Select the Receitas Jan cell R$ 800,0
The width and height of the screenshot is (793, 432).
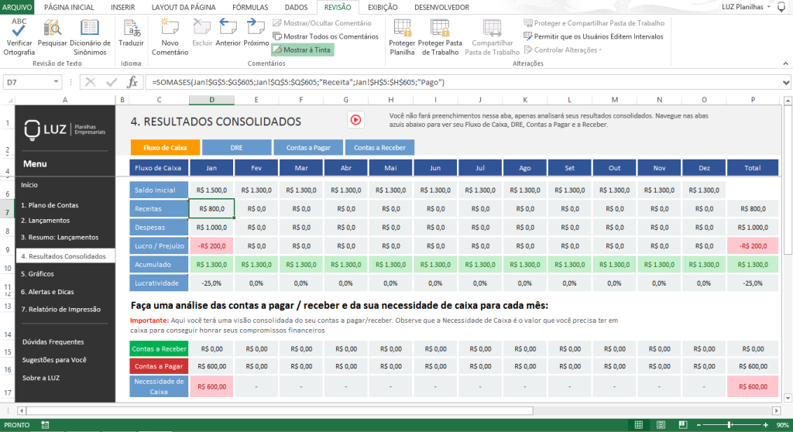(211, 208)
